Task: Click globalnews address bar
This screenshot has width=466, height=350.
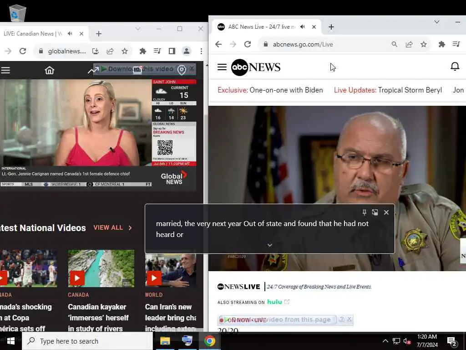Action: [67, 51]
